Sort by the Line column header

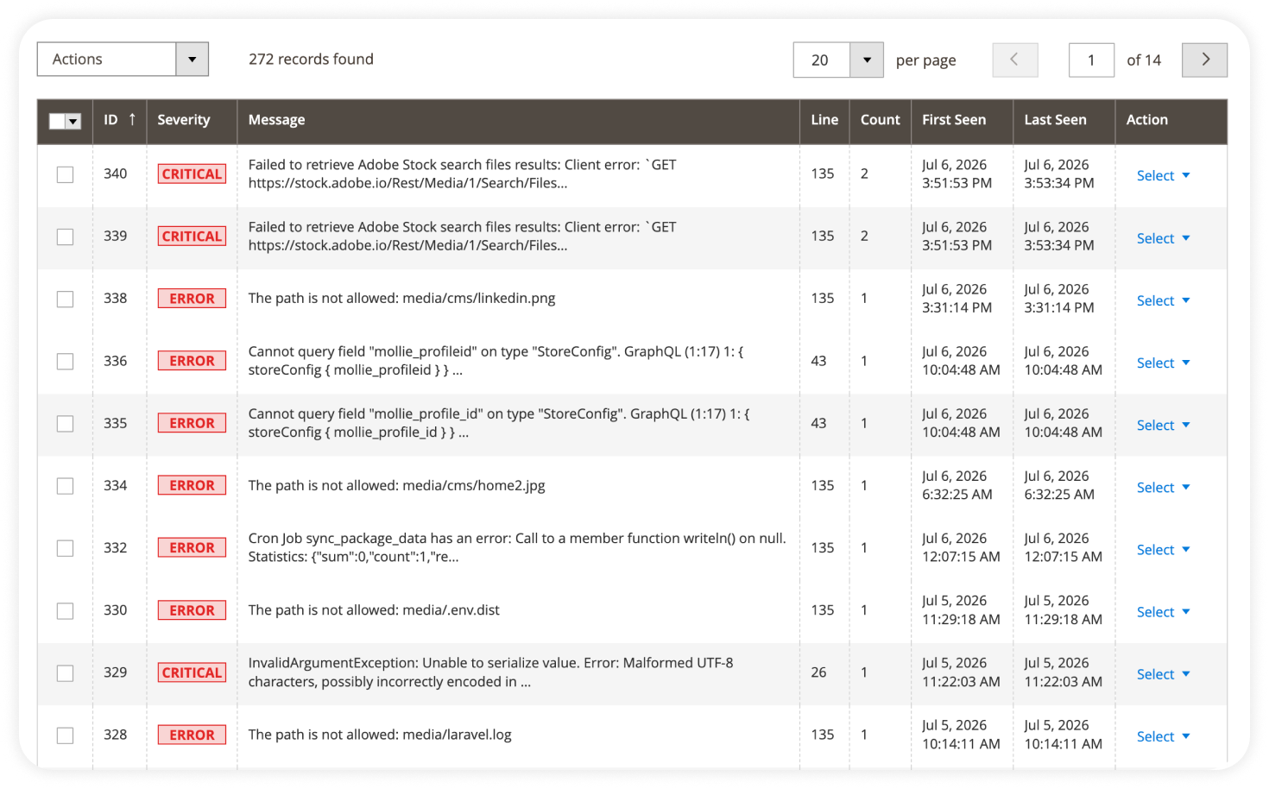[x=824, y=120]
